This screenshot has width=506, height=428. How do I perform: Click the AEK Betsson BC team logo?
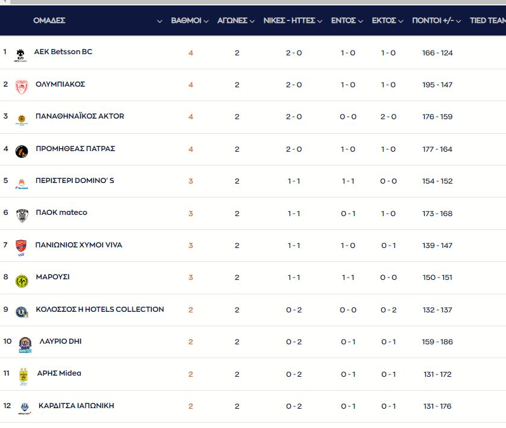[20, 55]
